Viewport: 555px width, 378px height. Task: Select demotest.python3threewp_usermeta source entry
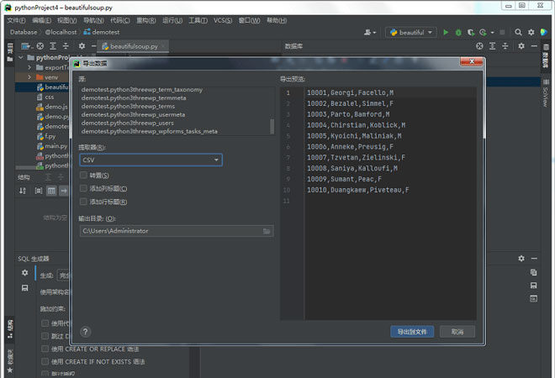[x=133, y=114]
